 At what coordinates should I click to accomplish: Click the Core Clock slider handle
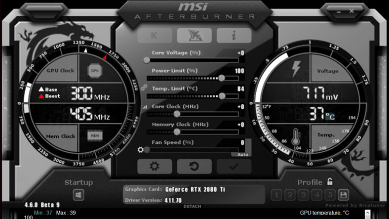pos(177,114)
